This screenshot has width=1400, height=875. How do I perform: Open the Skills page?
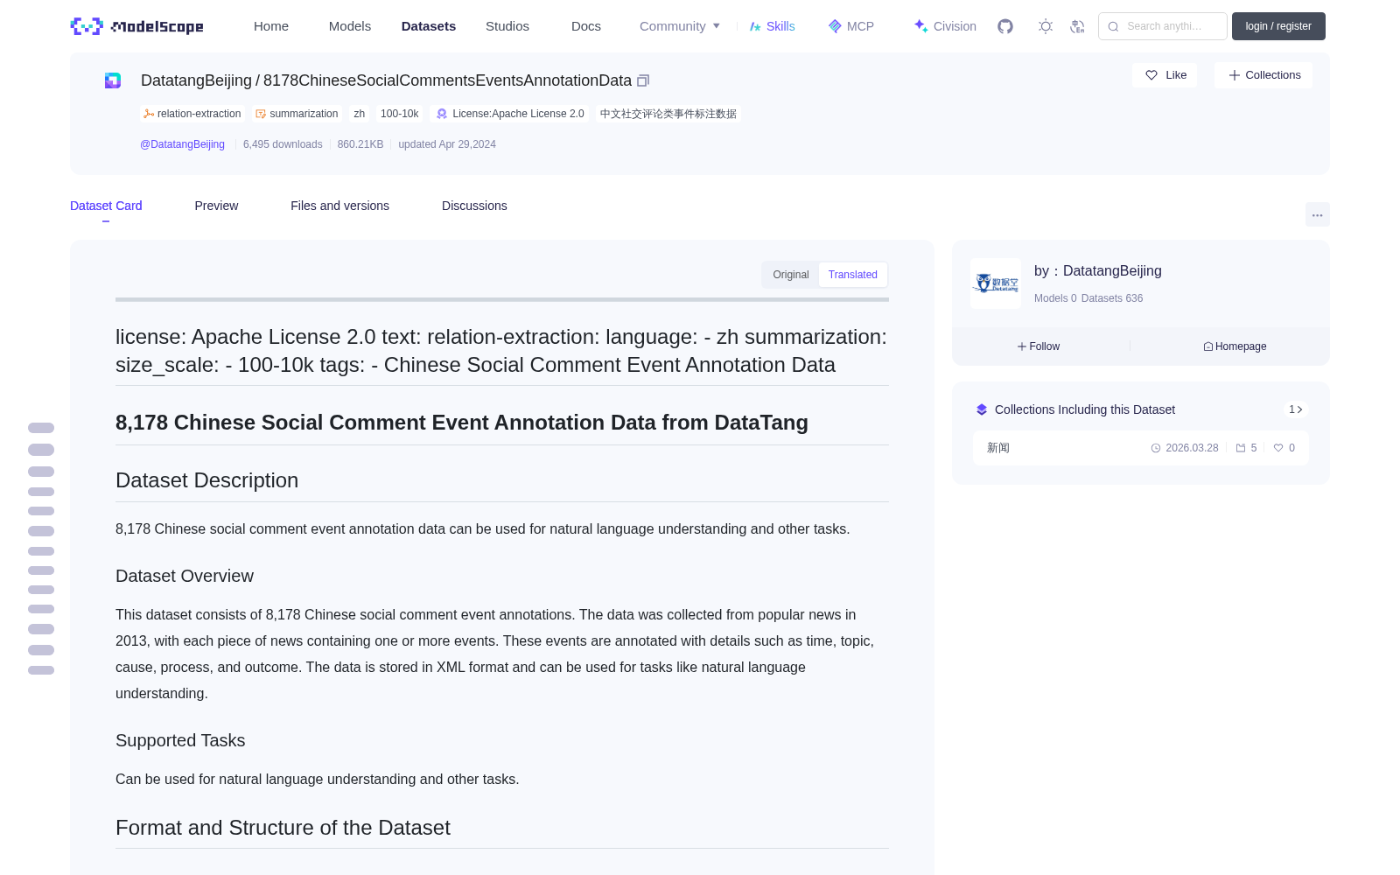click(x=773, y=26)
